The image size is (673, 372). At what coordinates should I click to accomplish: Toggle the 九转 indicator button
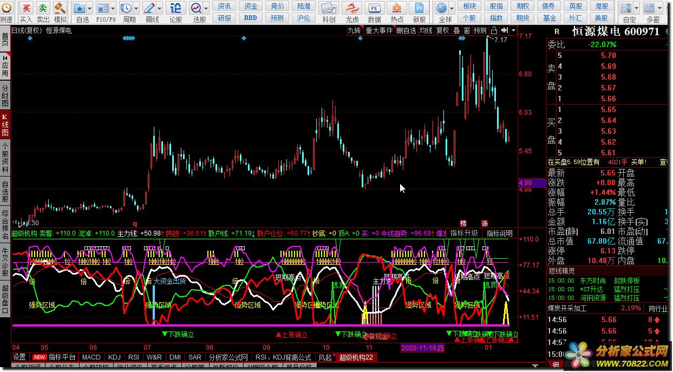coord(354,31)
